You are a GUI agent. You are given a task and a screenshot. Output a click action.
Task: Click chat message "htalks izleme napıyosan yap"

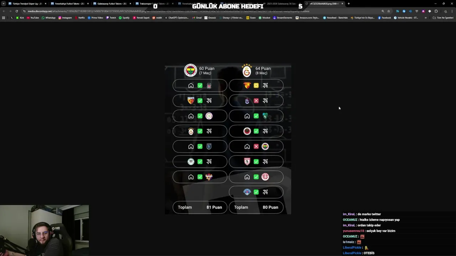(x=380, y=220)
